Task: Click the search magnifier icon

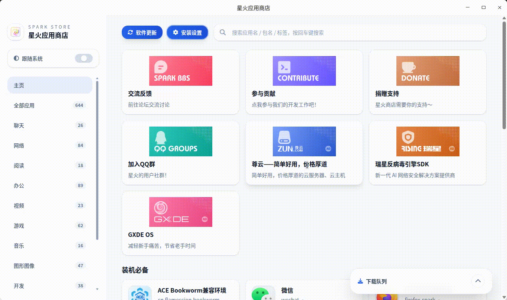Action: pyautogui.click(x=222, y=32)
